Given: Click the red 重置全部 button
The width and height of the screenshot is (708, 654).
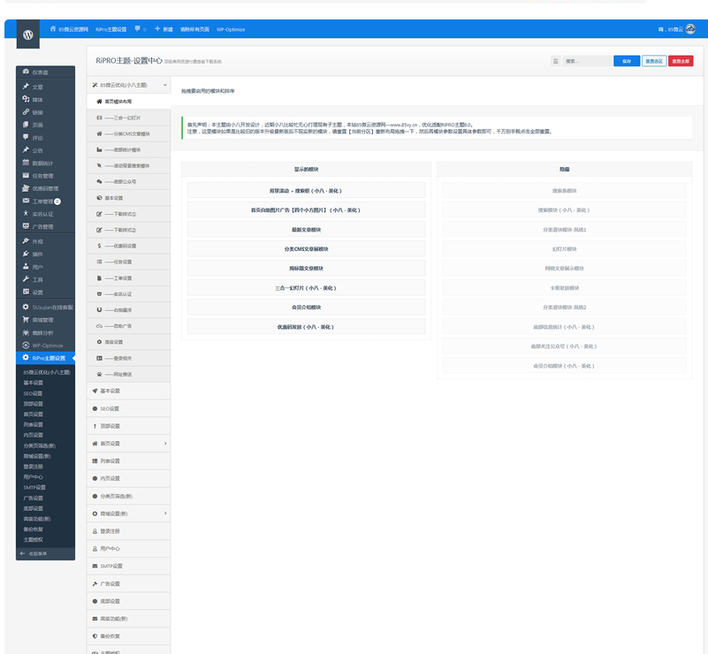Looking at the screenshot, I should click(x=681, y=61).
